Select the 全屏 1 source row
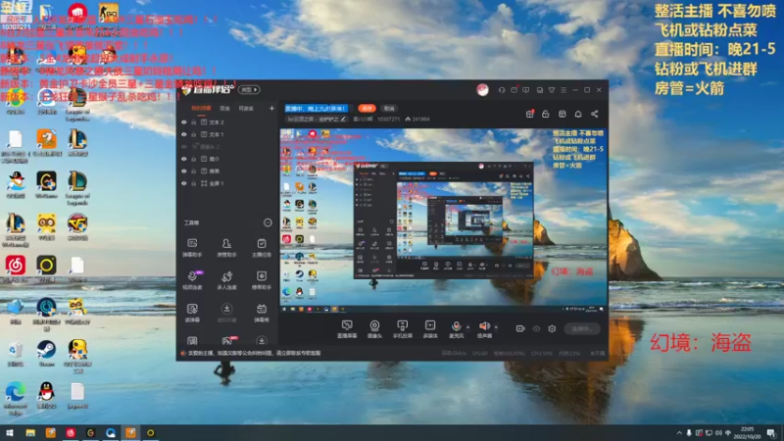The image size is (784, 441). click(227, 183)
